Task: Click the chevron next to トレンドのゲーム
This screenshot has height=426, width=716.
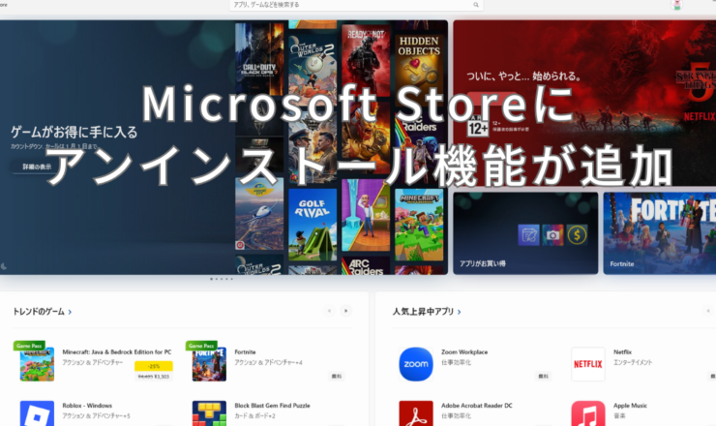Action: click(70, 312)
